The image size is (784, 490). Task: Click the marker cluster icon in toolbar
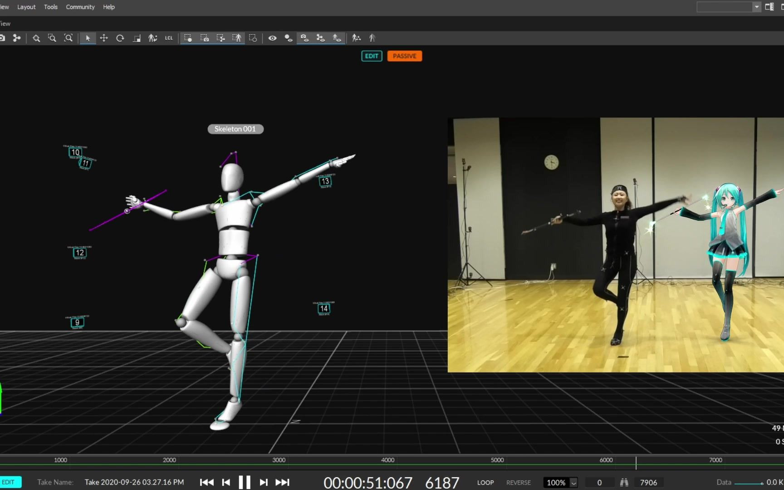(x=17, y=38)
